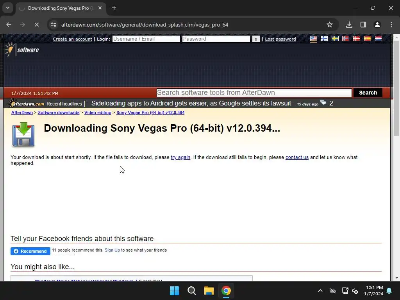This screenshot has width=400, height=300.
Task: Open the Lost password link
Action: (280, 39)
